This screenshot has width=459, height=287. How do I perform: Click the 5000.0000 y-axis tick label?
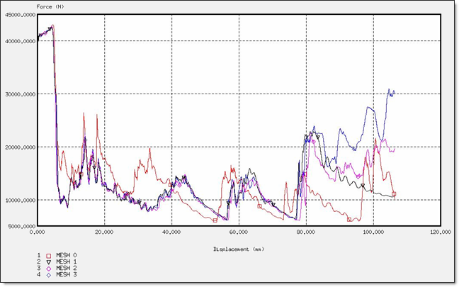pos(21,227)
